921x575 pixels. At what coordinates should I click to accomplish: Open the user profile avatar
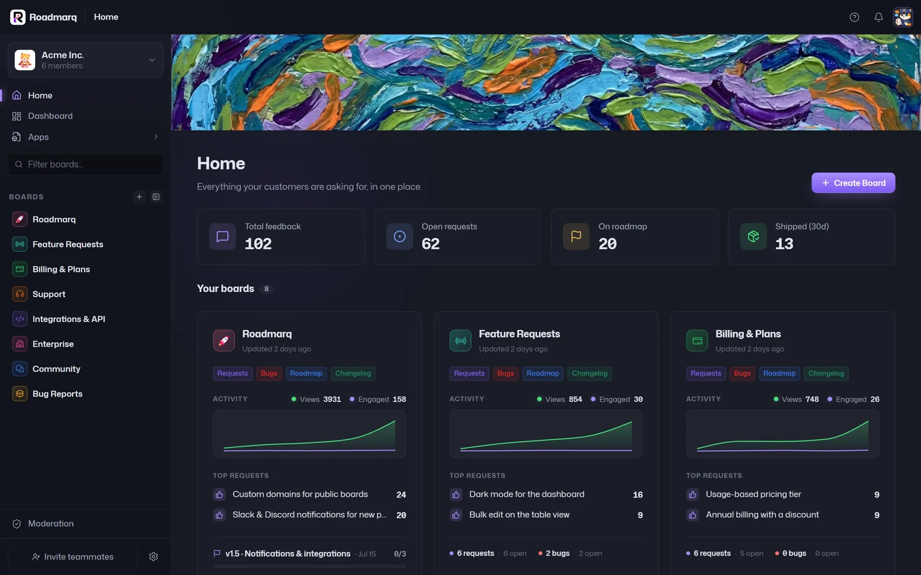(x=903, y=17)
